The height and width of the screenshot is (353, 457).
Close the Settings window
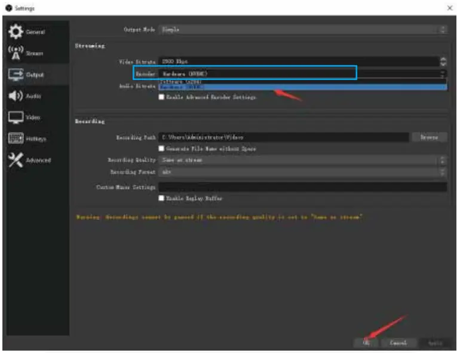(450, 8)
